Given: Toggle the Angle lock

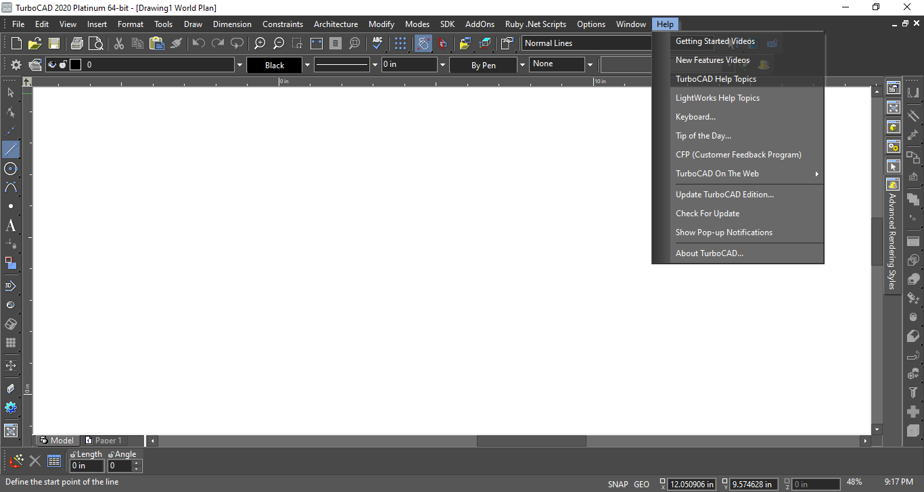Looking at the screenshot, I should 111,454.
